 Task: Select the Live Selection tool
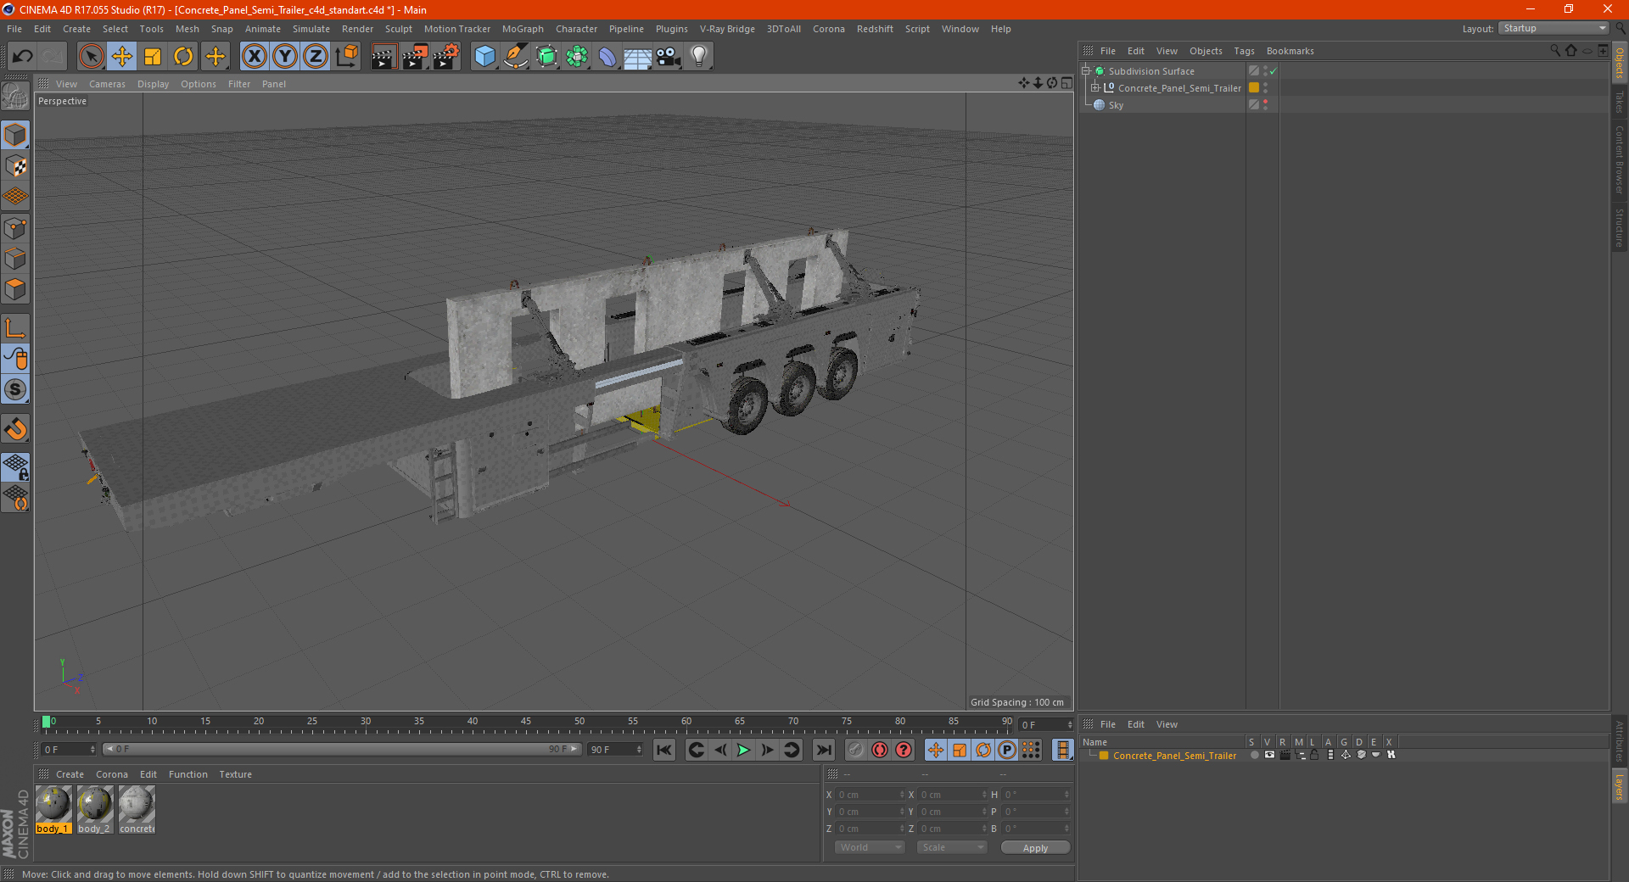click(91, 57)
